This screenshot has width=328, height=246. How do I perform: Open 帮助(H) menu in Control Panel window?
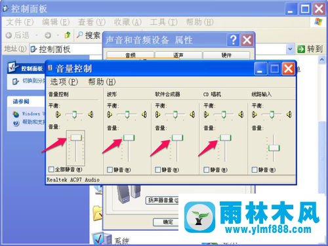[x=199, y=22]
